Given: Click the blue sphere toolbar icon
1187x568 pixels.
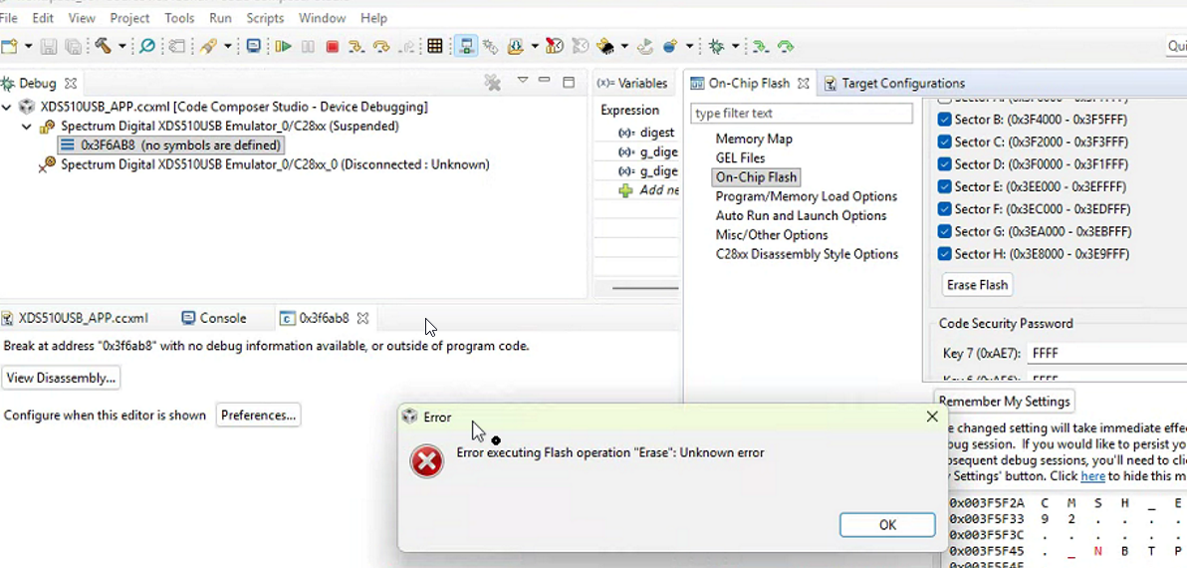Looking at the screenshot, I should tap(670, 47).
